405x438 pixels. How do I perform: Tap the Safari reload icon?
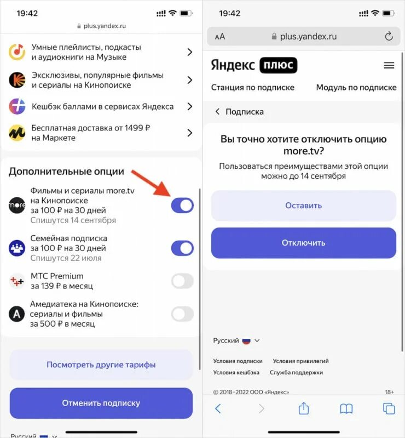[389, 36]
